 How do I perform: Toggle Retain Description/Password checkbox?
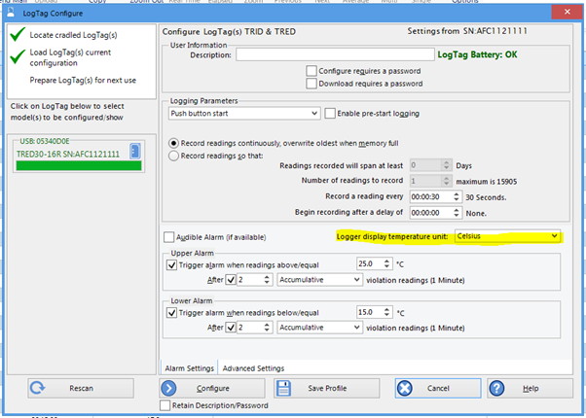(x=165, y=405)
